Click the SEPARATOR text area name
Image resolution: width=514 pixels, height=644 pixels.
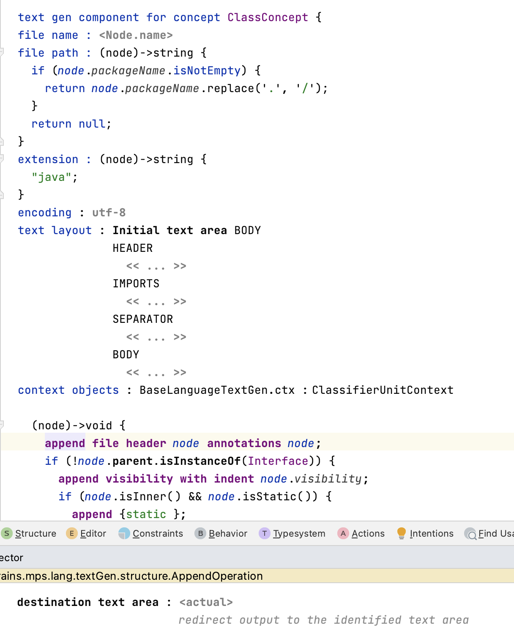pyautogui.click(x=143, y=319)
